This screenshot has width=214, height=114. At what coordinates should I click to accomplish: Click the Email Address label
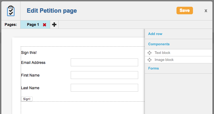click(33, 63)
